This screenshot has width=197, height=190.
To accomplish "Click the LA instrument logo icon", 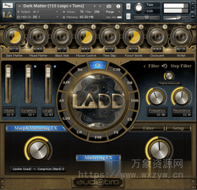I will click(7, 14).
